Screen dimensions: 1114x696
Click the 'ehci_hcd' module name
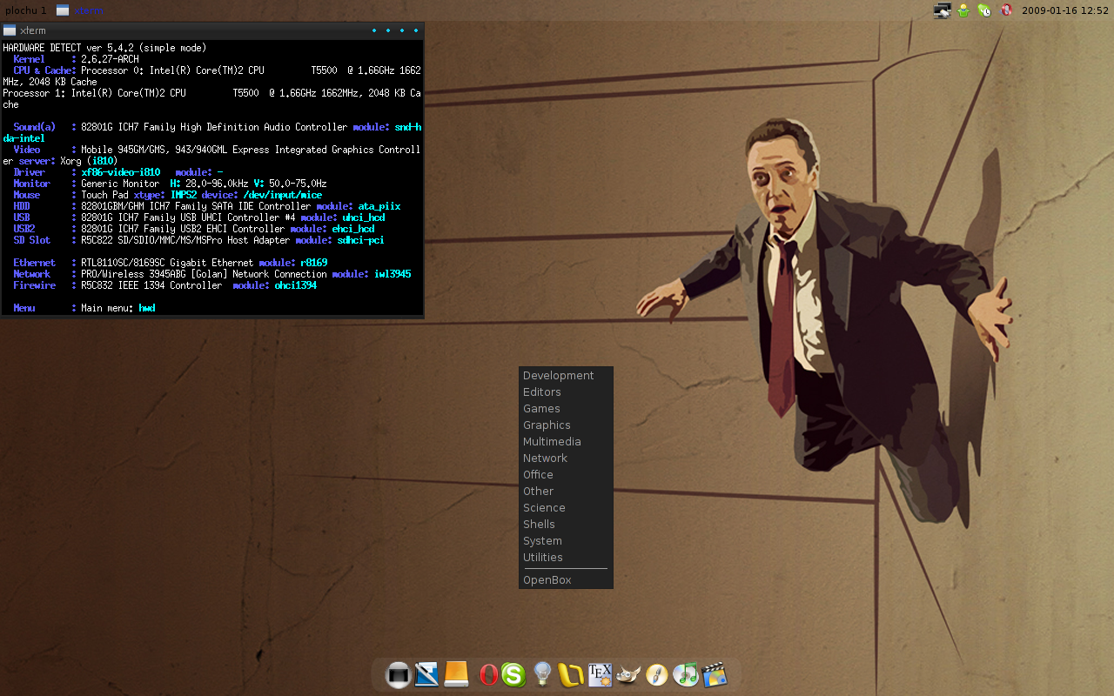click(353, 229)
